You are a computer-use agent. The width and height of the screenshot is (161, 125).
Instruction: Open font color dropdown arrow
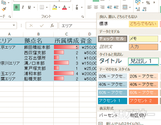coord(69,7)
